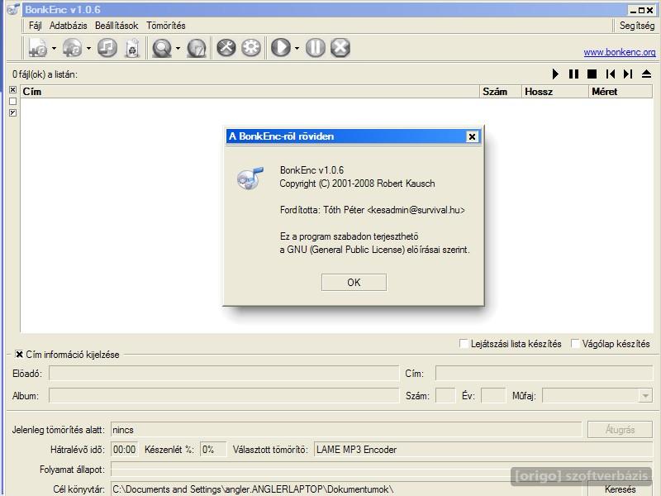Open the Műfaj genre combo box
This screenshot has width=661, height=496.
click(597, 396)
